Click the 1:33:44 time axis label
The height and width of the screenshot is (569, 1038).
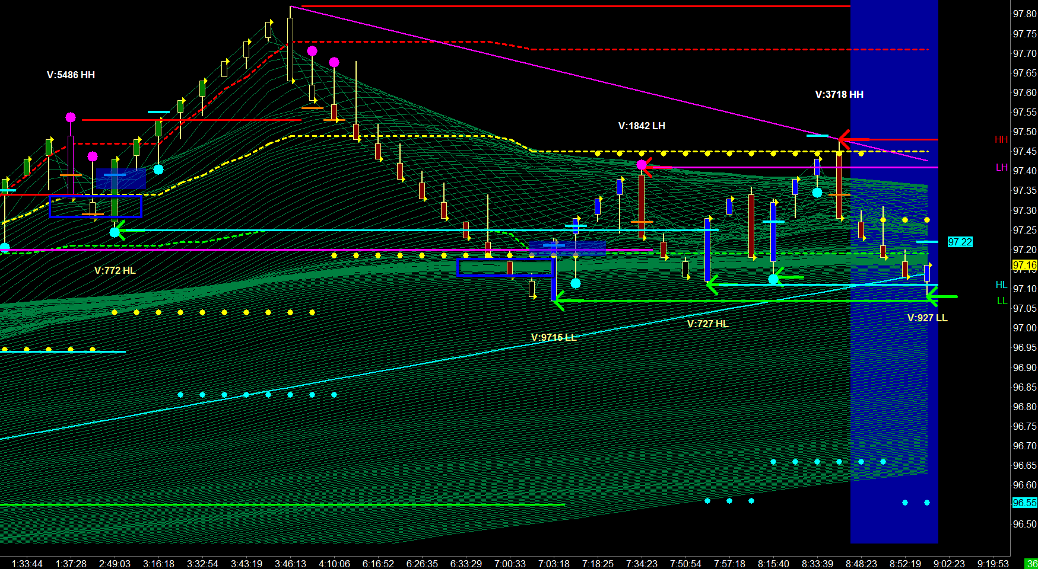[x=27, y=564]
